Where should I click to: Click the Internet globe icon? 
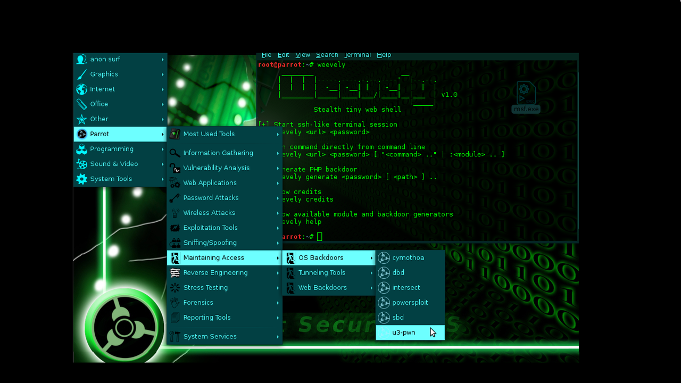click(x=81, y=89)
